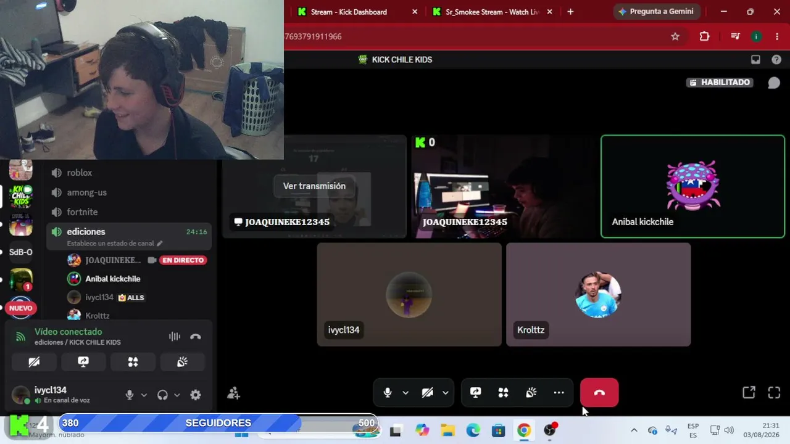Click the HABILITADO clips badge
This screenshot has height=444, width=790.
[x=720, y=83]
